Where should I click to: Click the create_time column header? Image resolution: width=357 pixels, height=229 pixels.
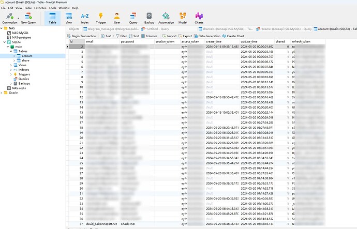pyautogui.click(x=222, y=42)
